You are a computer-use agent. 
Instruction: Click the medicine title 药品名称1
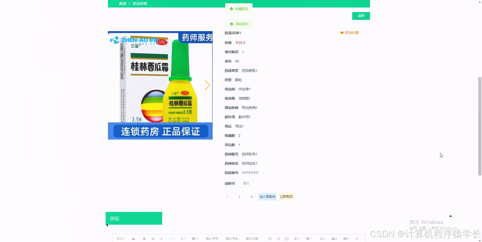[x=233, y=33]
